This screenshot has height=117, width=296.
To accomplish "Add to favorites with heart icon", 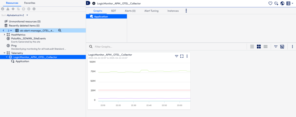I will tap(270, 3).
